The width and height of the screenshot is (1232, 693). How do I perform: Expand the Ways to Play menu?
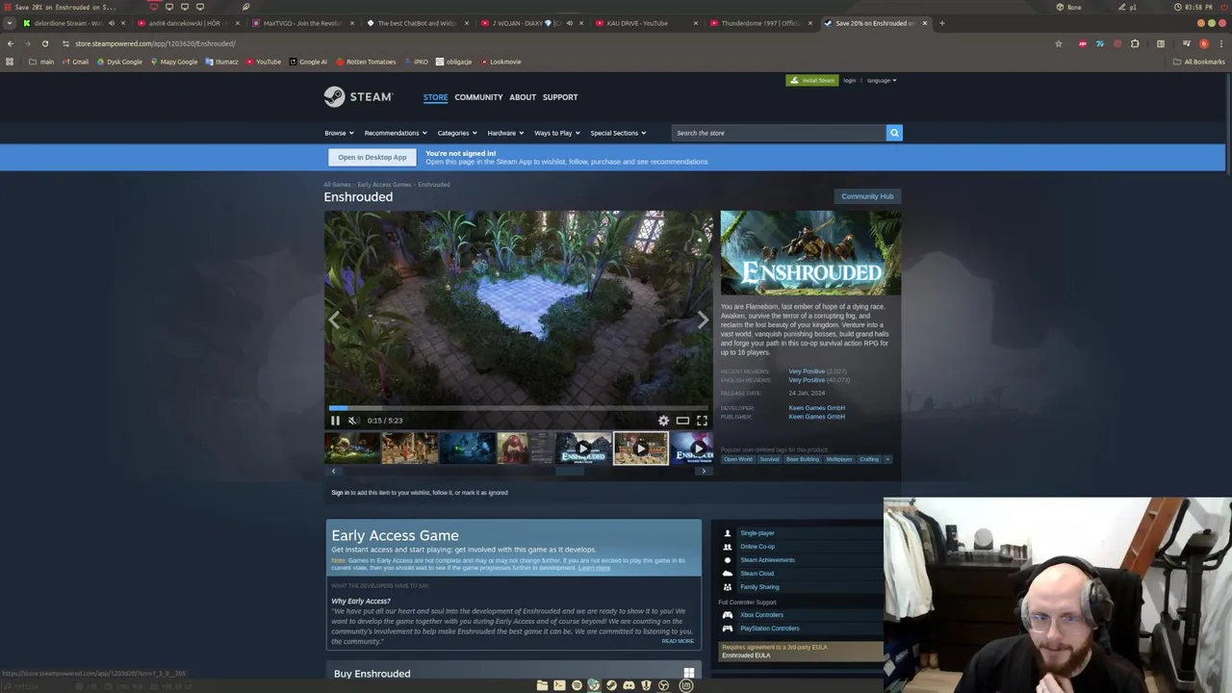click(557, 133)
